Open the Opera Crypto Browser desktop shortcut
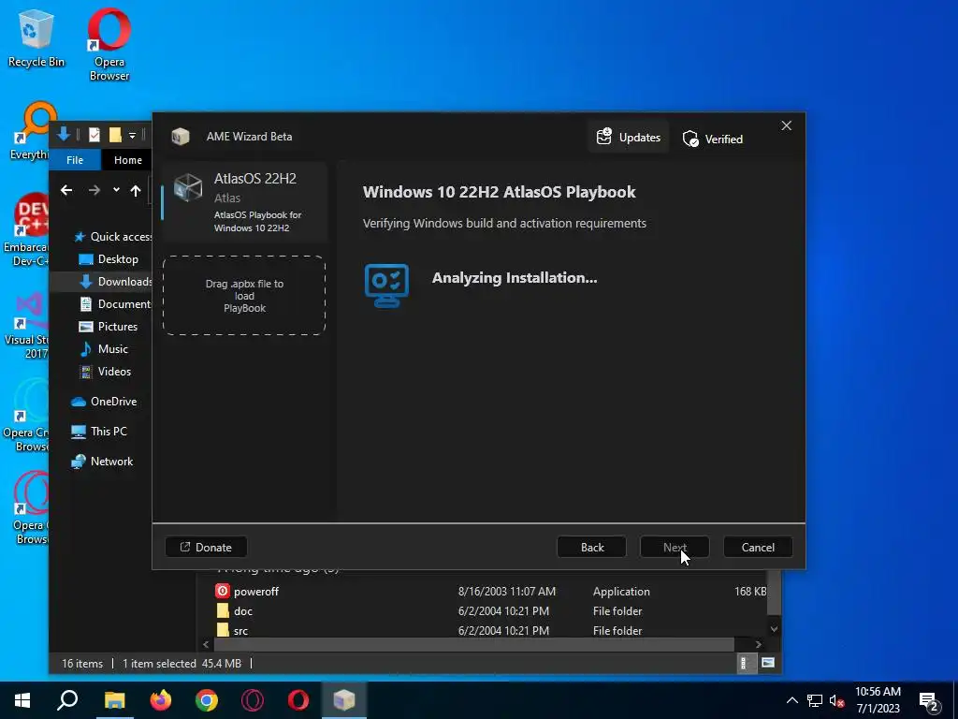The height and width of the screenshot is (719, 958). [x=25, y=416]
